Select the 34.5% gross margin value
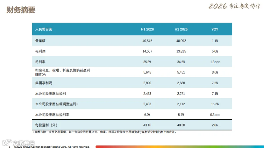This screenshot has height=148, width=264. 181,62
